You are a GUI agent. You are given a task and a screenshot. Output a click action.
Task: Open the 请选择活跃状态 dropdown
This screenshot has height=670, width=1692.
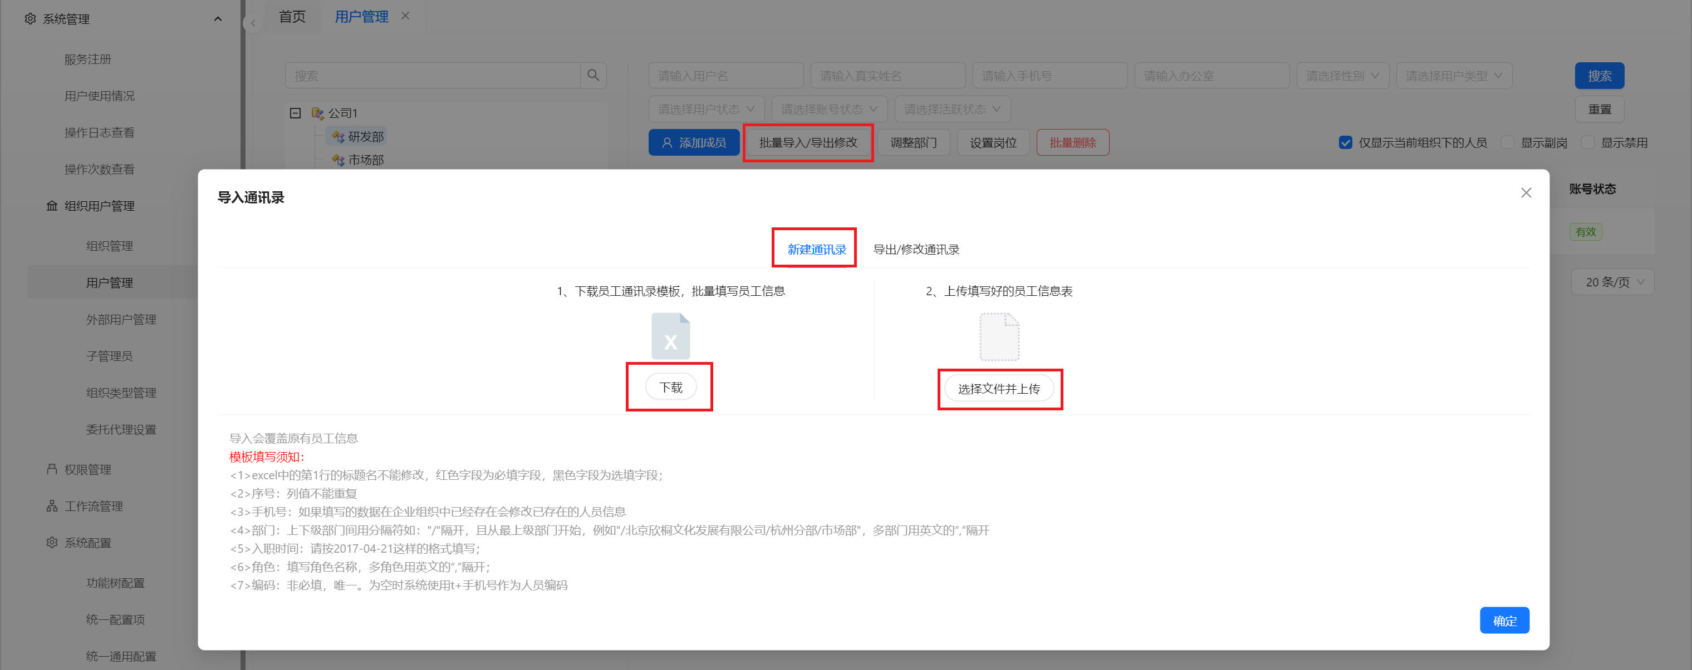pos(953,109)
